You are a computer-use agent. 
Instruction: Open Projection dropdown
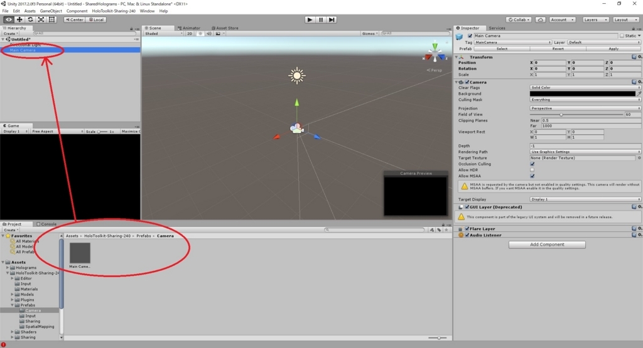[x=585, y=108]
